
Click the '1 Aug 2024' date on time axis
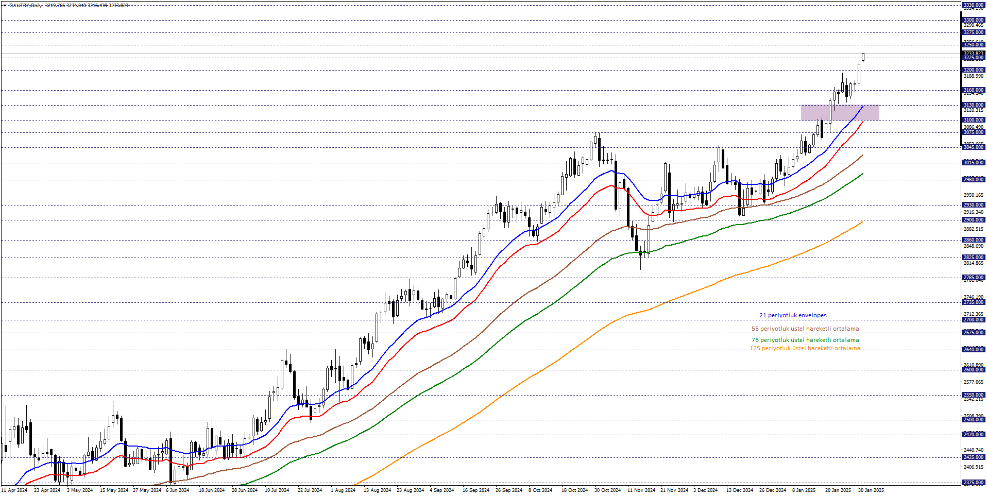click(343, 490)
